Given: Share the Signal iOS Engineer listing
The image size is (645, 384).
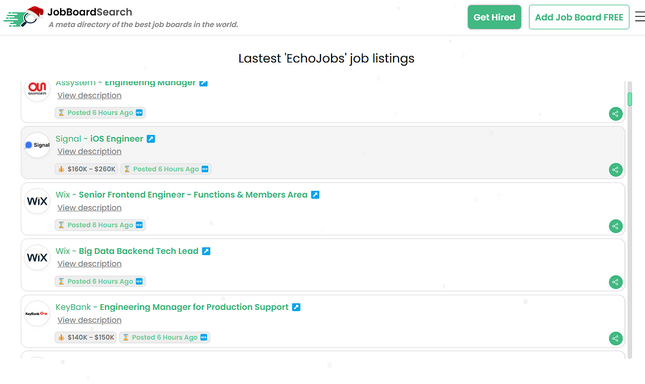Looking at the screenshot, I should point(615,169).
